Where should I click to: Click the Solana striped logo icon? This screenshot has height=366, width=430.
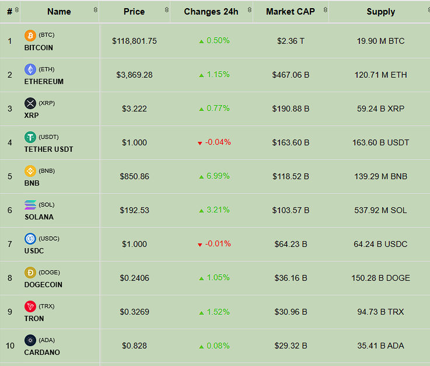coord(30,205)
